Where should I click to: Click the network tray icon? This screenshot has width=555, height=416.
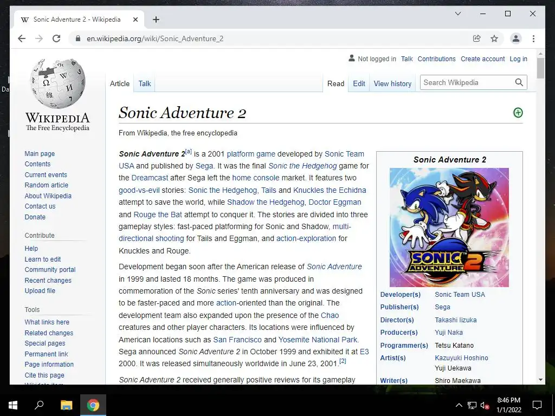tap(472, 405)
